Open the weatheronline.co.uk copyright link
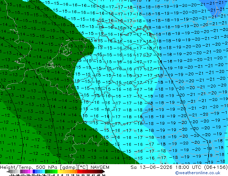 [198, 173]
